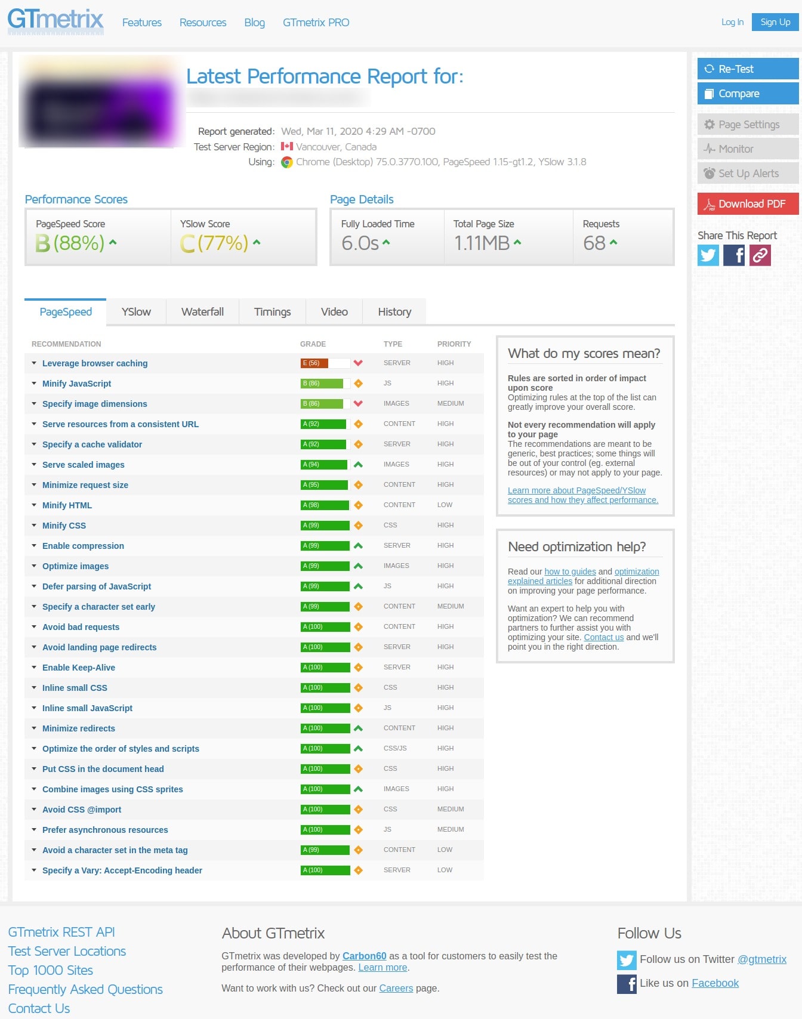Open Features in top navigation
This screenshot has width=802, height=1019.
tap(142, 22)
